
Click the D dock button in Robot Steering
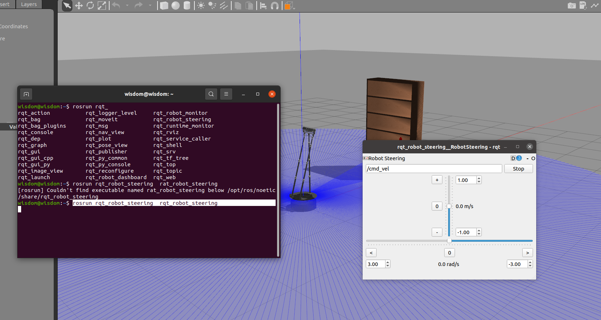click(513, 158)
